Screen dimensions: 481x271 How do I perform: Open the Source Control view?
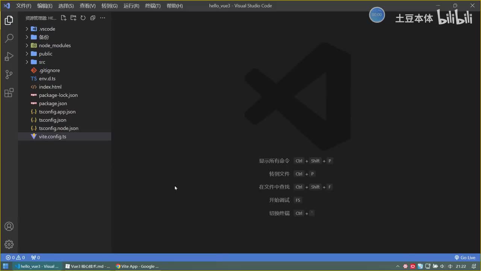[9, 74]
